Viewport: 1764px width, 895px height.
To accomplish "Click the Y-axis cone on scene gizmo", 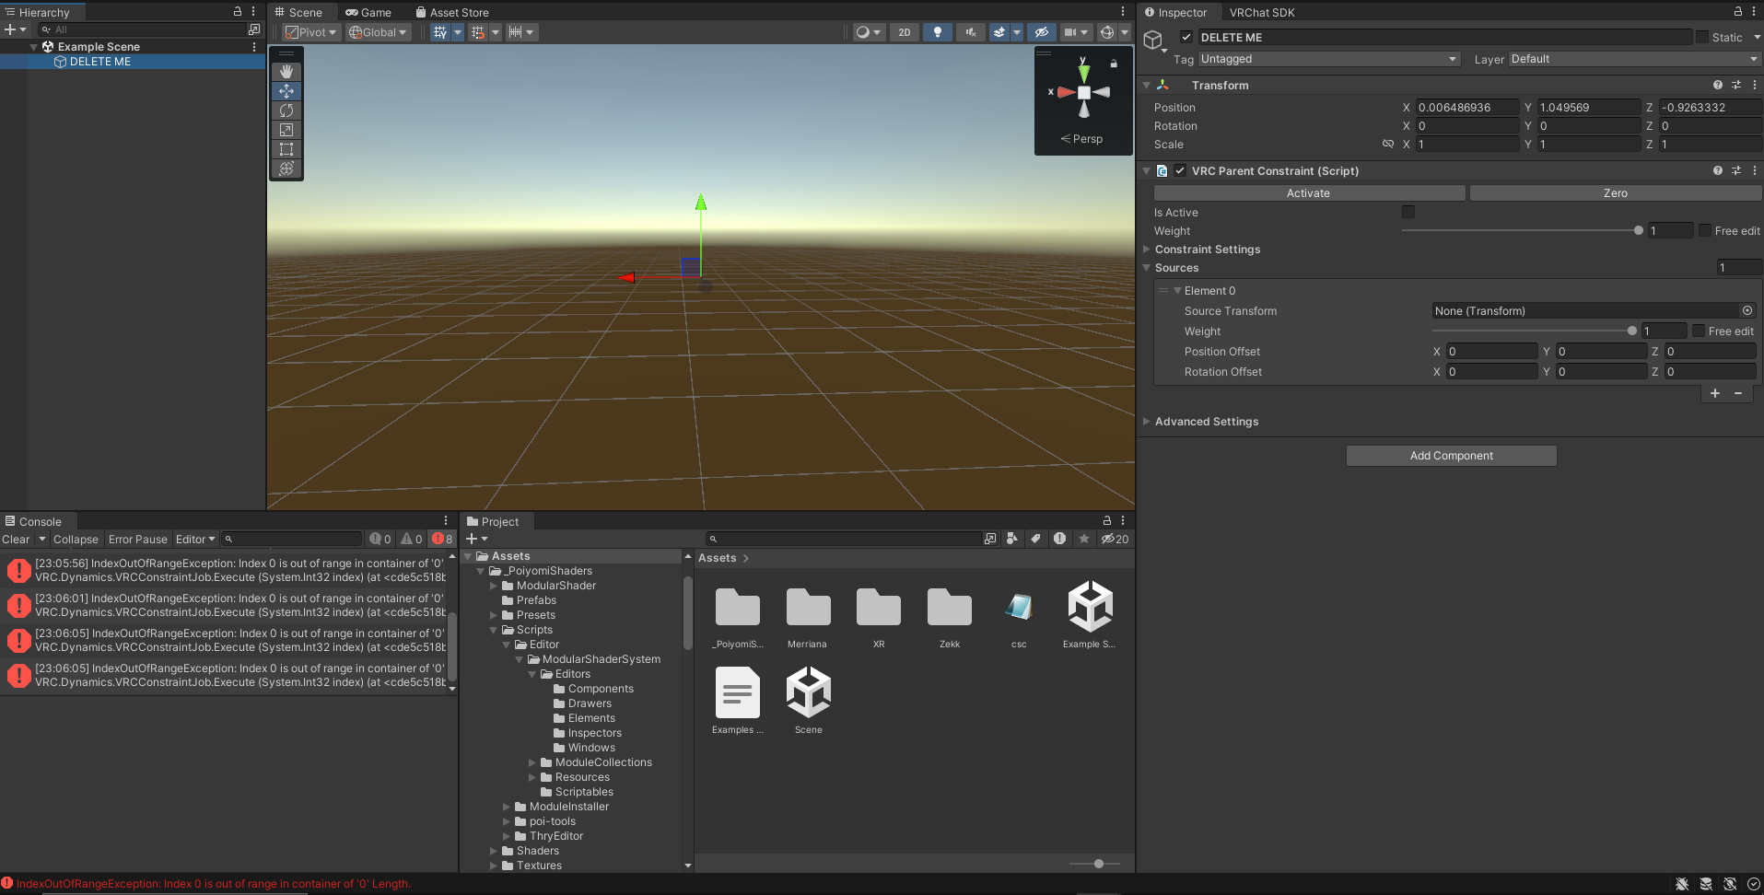I will point(1084,73).
